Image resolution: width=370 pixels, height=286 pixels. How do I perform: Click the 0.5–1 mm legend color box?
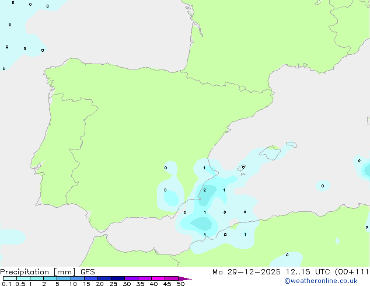coord(23,278)
